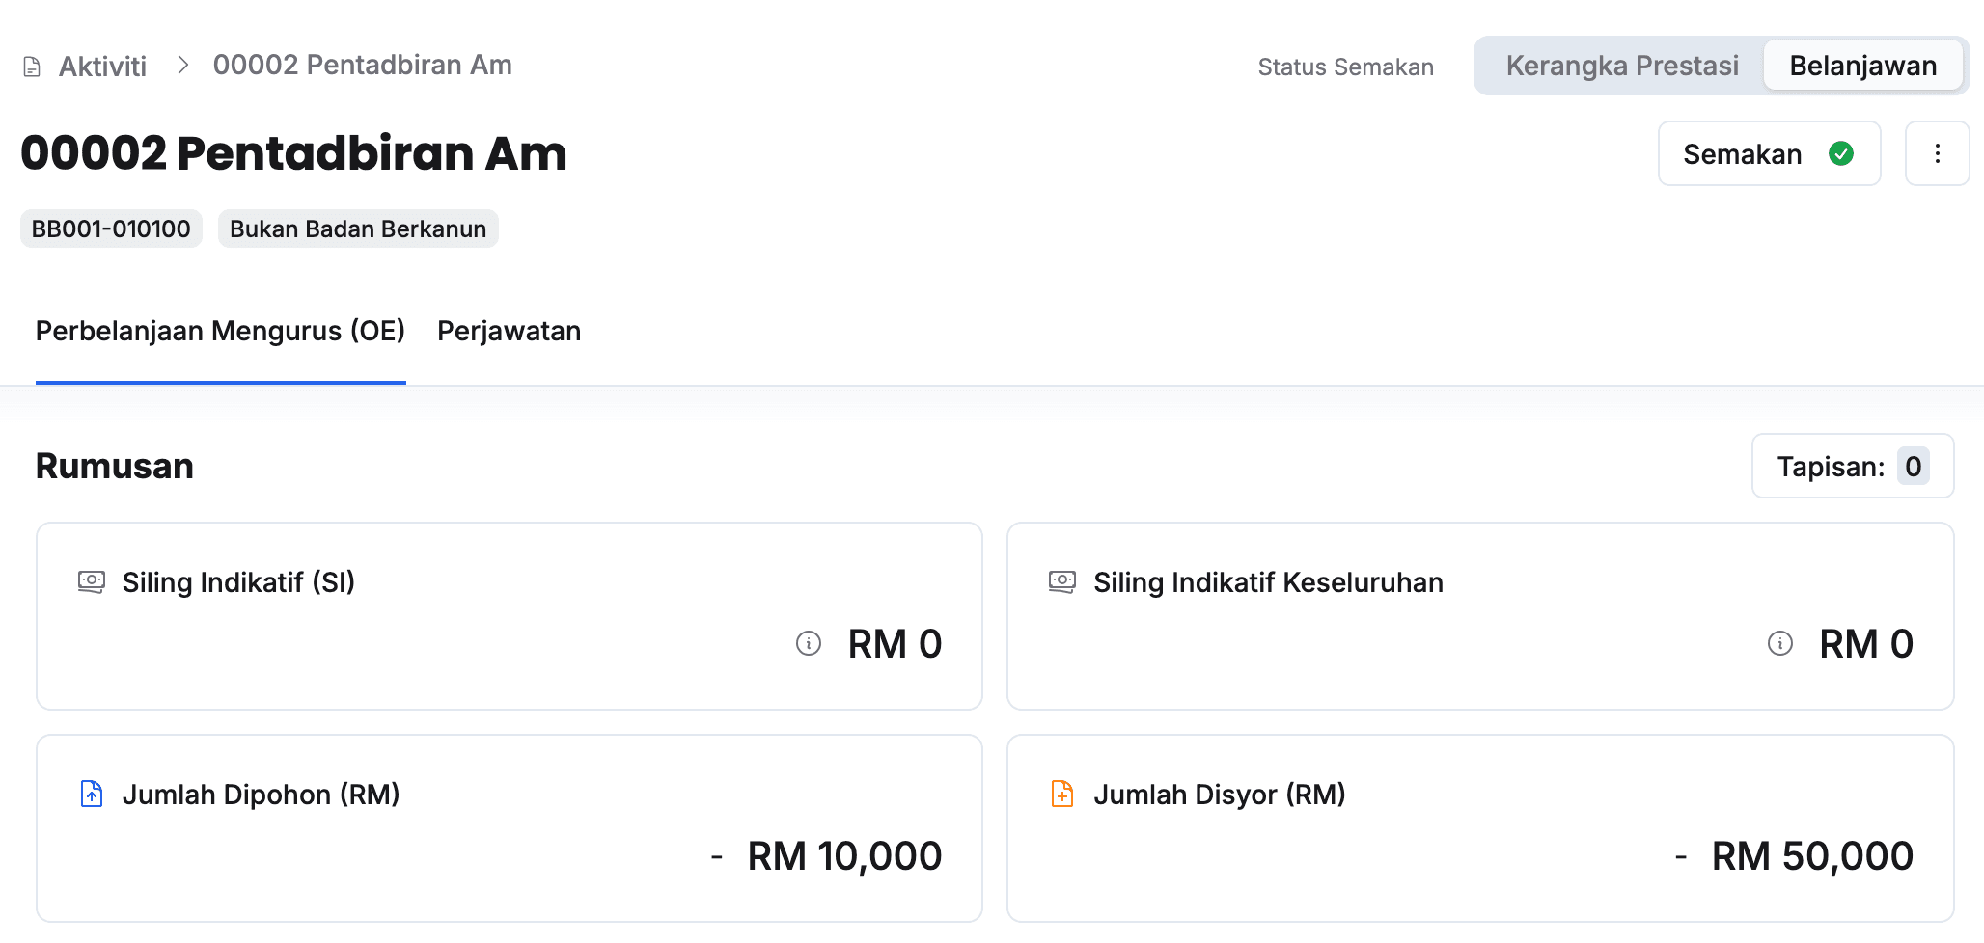Open the three-dot more options menu
Screen dimensions: 1984x943
pyautogui.click(x=1937, y=153)
